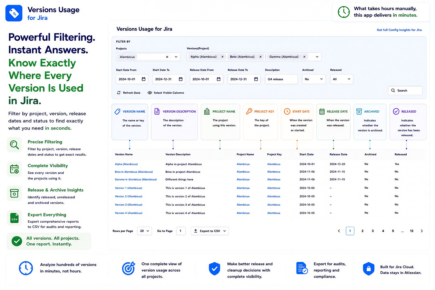Viewport: 435px width, 290px height.
Task: Click the Precise Filtering magnifier icon
Action: (x=15, y=145)
